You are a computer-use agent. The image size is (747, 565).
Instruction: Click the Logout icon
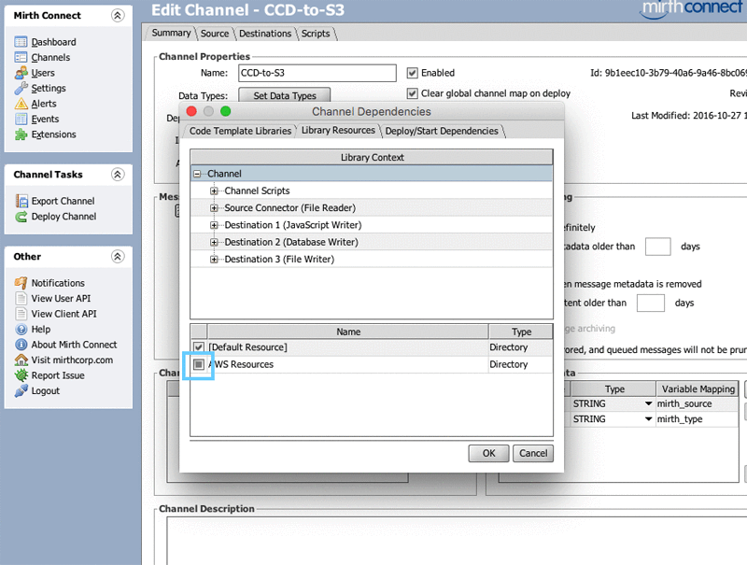pyautogui.click(x=21, y=390)
